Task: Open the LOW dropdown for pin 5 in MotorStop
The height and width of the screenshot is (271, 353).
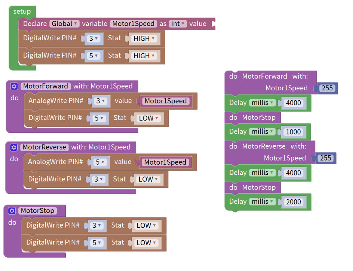Action: click(146, 243)
